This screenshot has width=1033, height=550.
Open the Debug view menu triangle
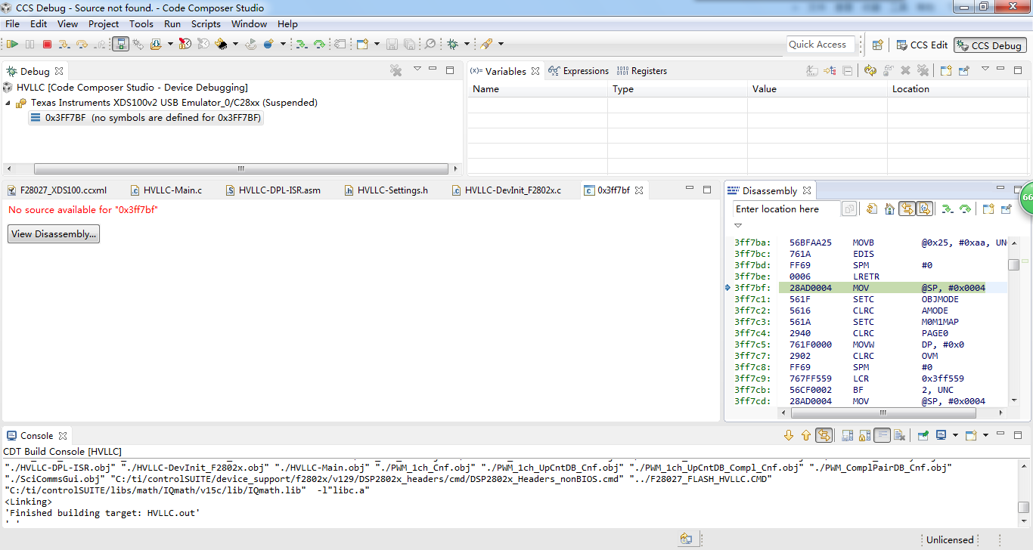(x=417, y=70)
